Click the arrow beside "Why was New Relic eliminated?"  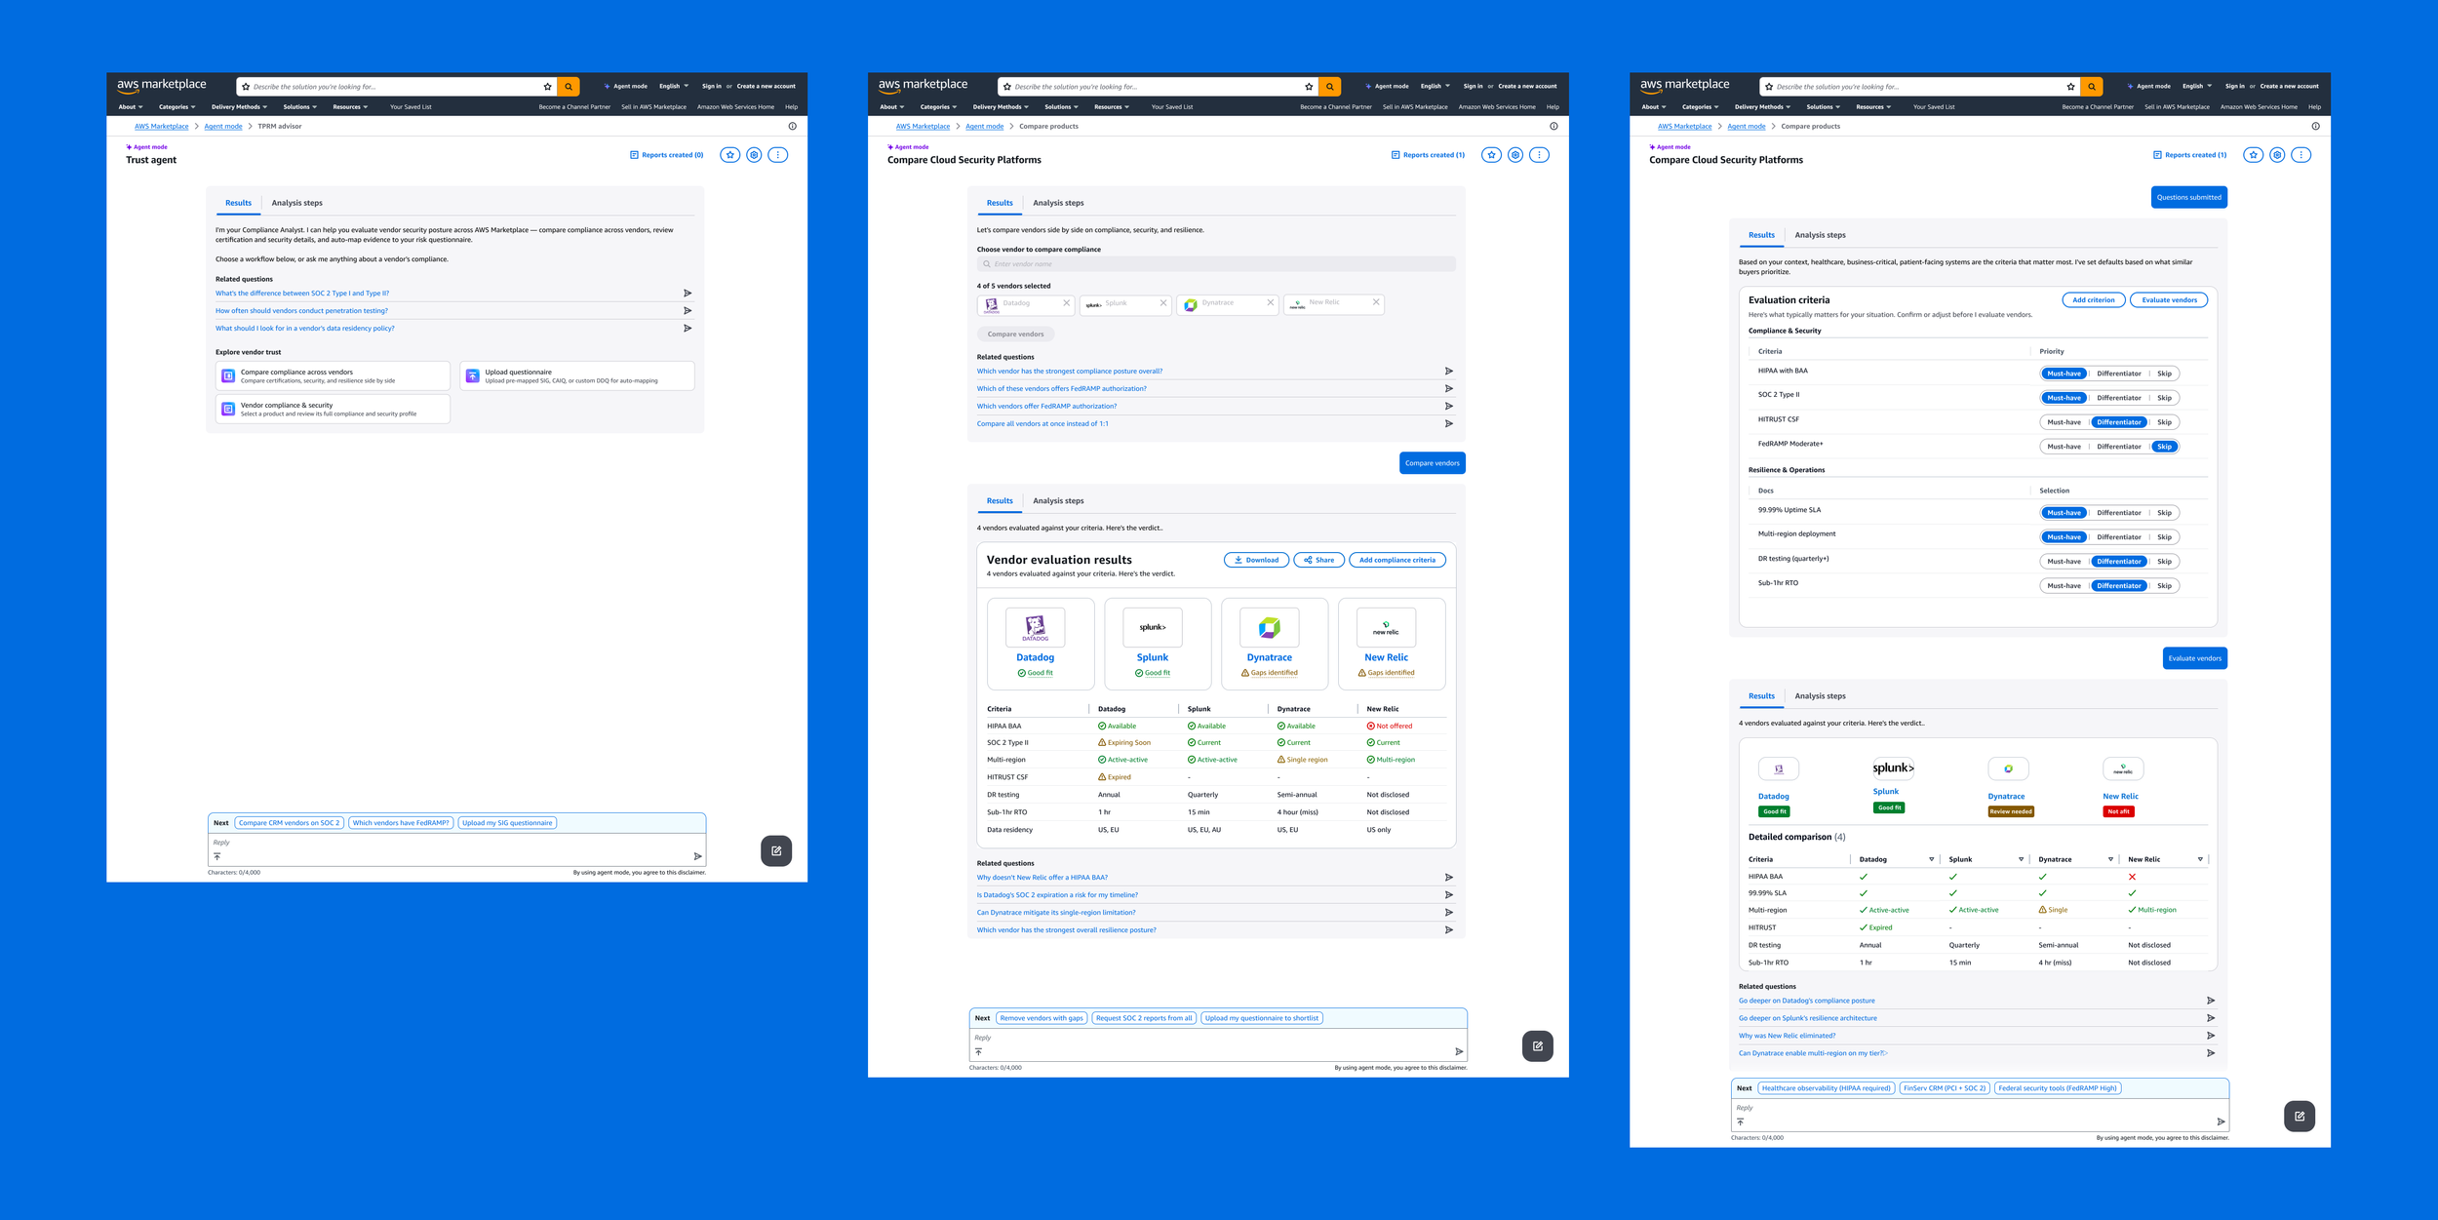(x=2211, y=1036)
